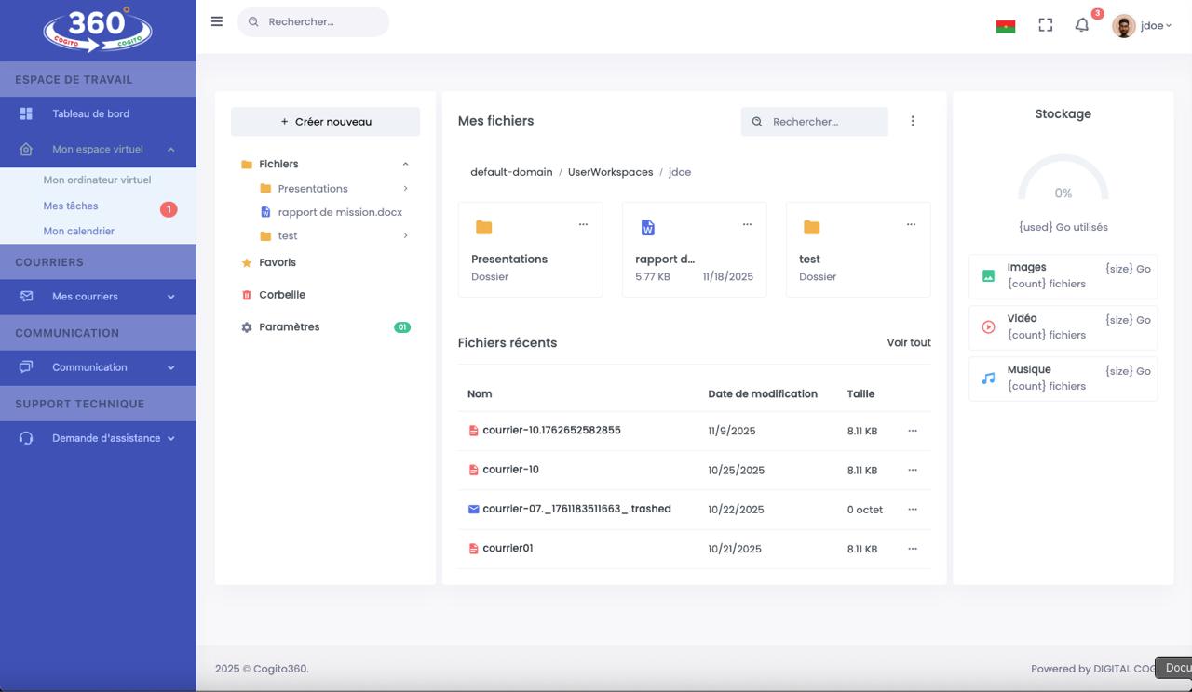Click the hamburger menu icon in header

click(x=217, y=21)
